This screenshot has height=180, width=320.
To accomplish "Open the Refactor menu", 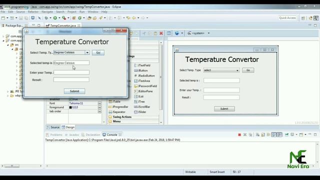I will 33,12.
